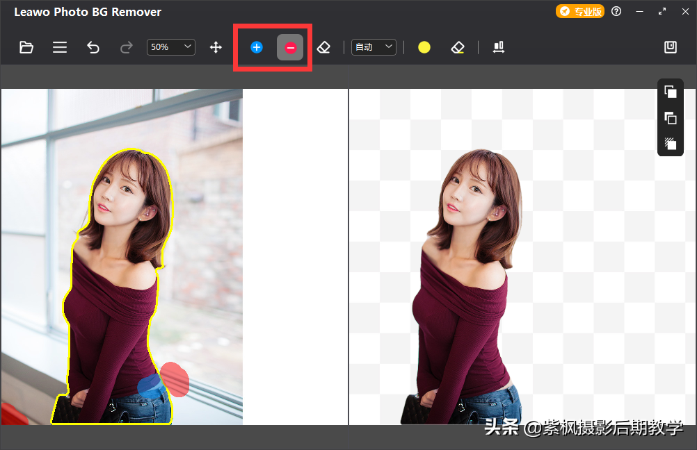Select the eraser with yellow underline
The height and width of the screenshot is (450, 697).
coord(457,47)
